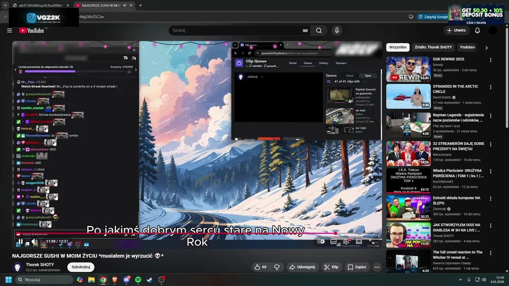Image resolution: width=509 pixels, height=286 pixels.
Task: Open options for JAK STWORZYŁEM DISS video
Action: 490,225
